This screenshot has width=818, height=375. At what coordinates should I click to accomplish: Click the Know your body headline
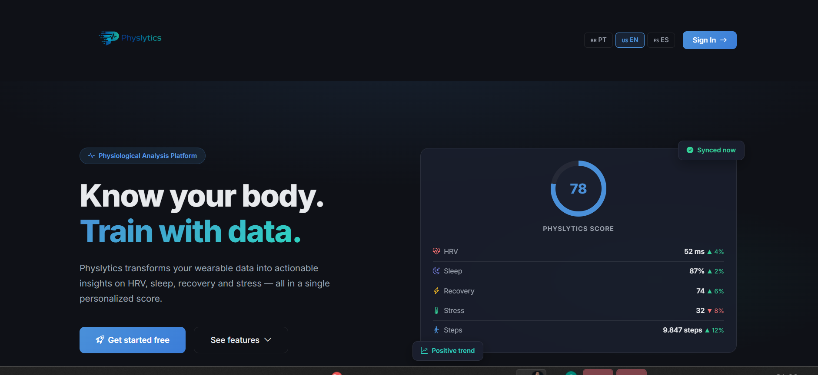(202, 196)
